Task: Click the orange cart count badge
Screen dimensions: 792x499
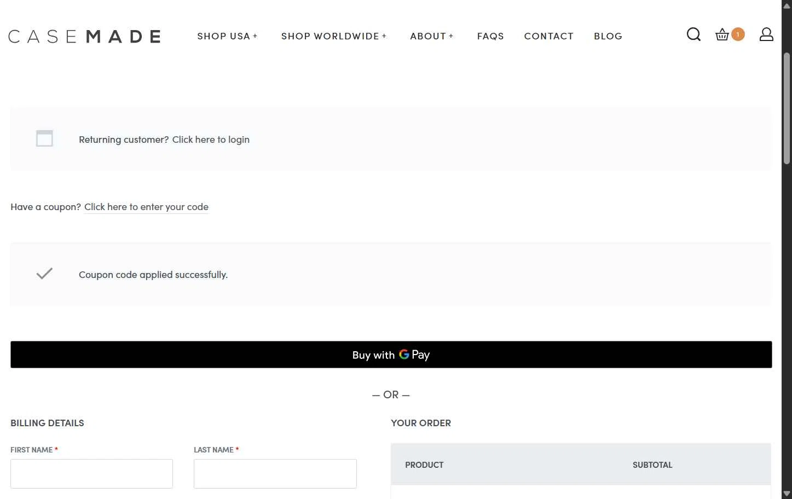Action: pos(738,34)
